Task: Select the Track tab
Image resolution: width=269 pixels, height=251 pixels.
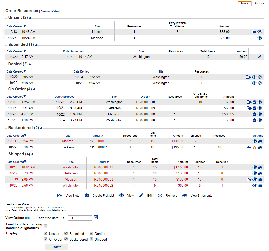Action: [x=244, y=3]
